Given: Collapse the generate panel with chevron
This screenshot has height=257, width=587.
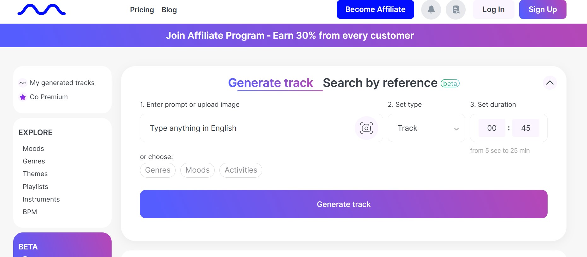Looking at the screenshot, I should tap(550, 83).
